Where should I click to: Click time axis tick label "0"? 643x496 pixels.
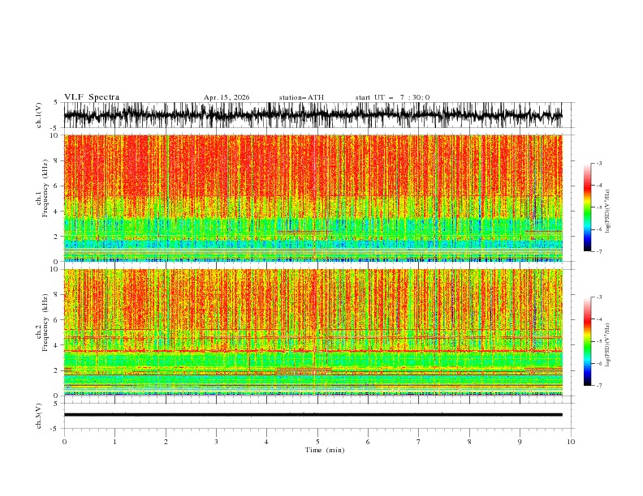64,442
